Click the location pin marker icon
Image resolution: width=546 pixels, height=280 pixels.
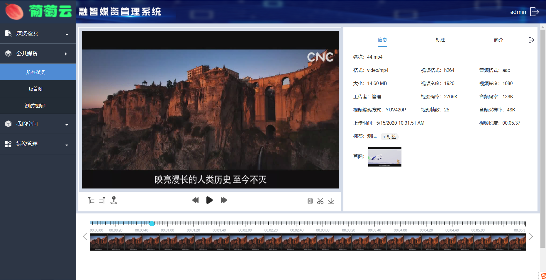[x=114, y=200]
